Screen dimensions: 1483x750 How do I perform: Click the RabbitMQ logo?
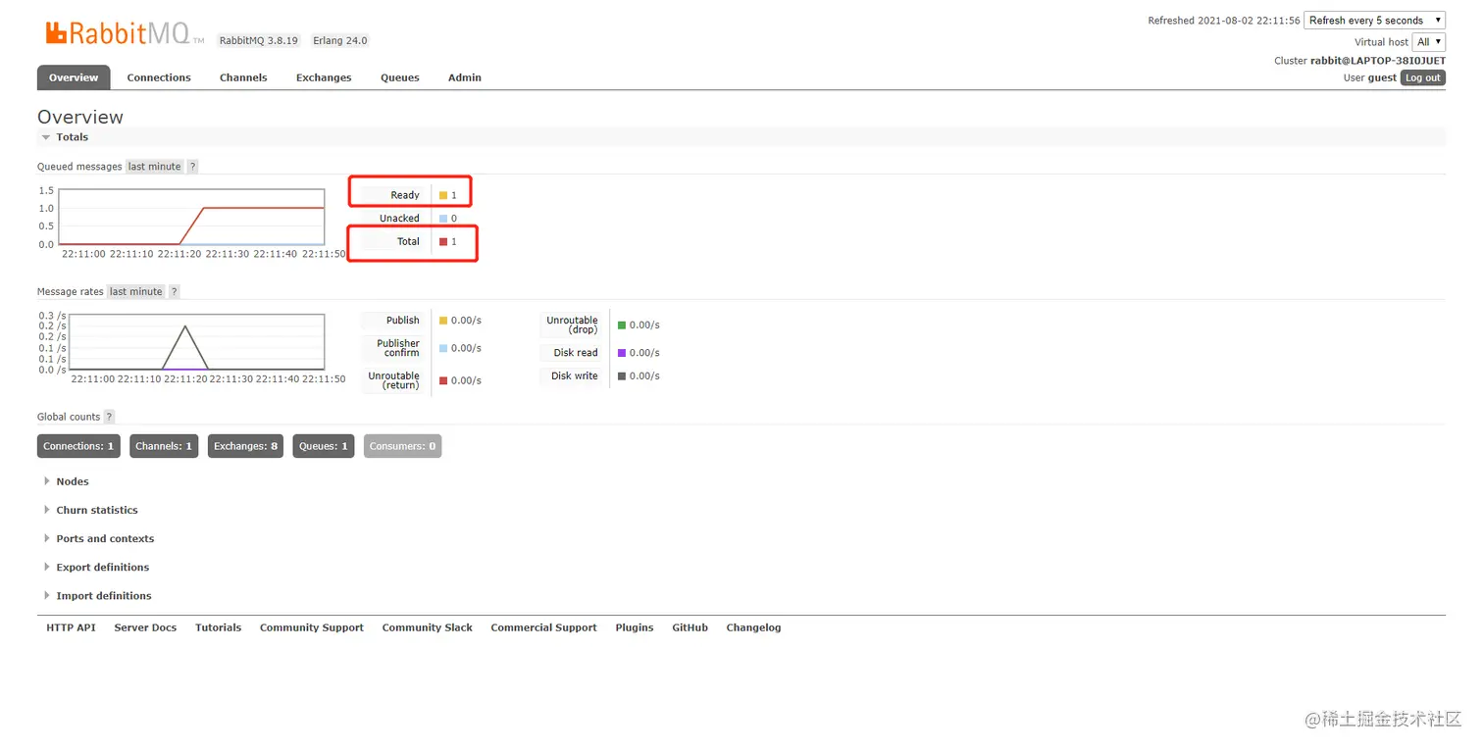coord(125,34)
